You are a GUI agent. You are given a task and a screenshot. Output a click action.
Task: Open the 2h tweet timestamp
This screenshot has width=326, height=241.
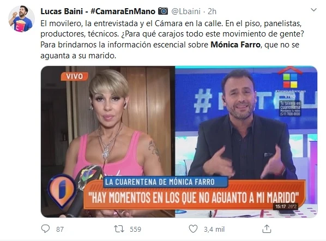click(x=212, y=11)
